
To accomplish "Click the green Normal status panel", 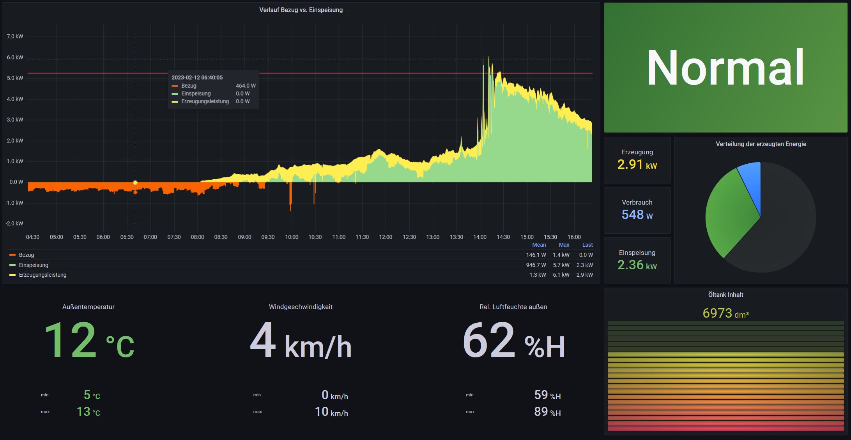I will [x=725, y=68].
